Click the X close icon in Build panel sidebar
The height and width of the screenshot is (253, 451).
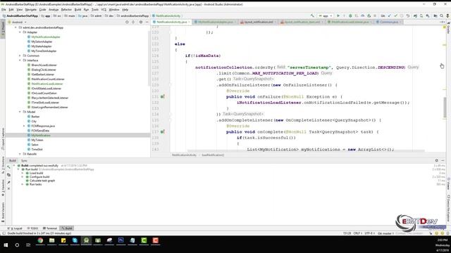pos(8,189)
